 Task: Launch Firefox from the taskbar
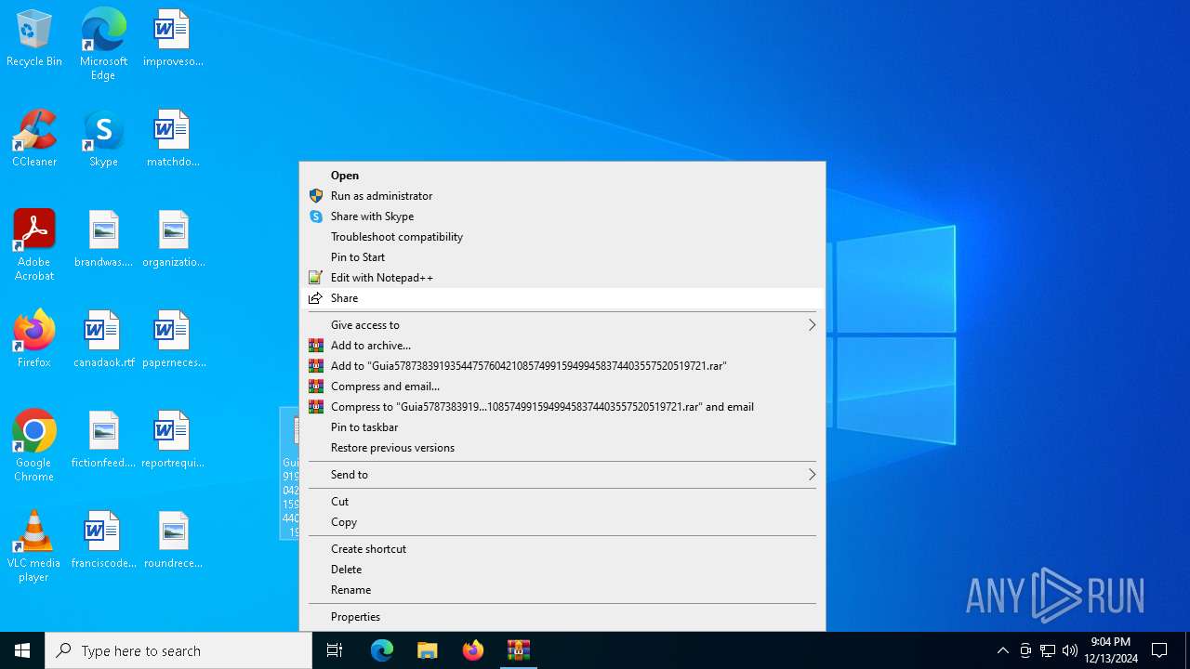(473, 650)
